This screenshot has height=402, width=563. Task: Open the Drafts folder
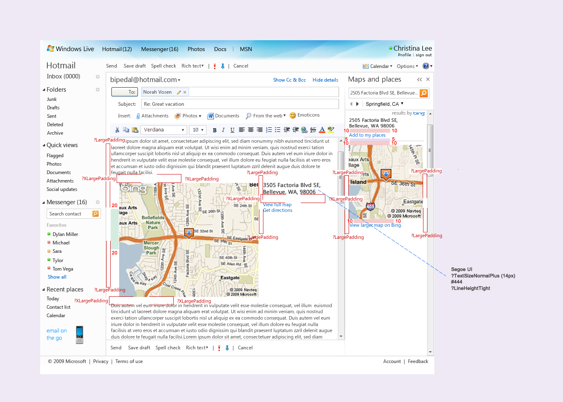point(53,108)
